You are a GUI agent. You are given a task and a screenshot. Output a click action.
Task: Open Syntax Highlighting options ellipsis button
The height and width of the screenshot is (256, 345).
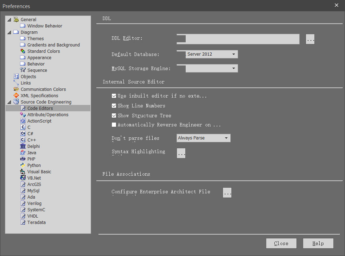pos(181,153)
